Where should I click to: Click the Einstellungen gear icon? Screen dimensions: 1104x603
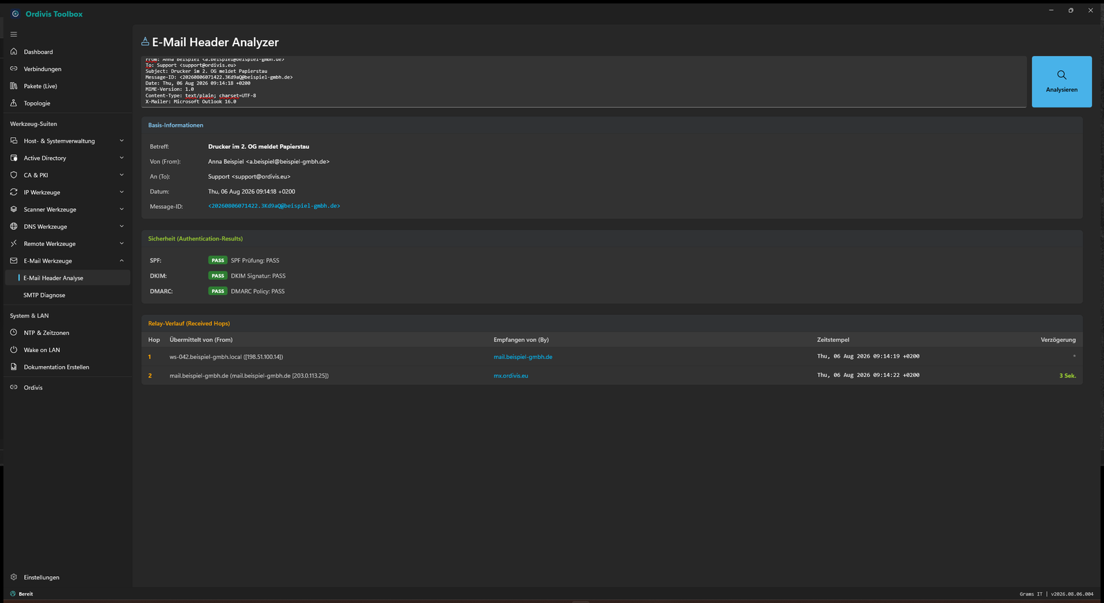(14, 578)
